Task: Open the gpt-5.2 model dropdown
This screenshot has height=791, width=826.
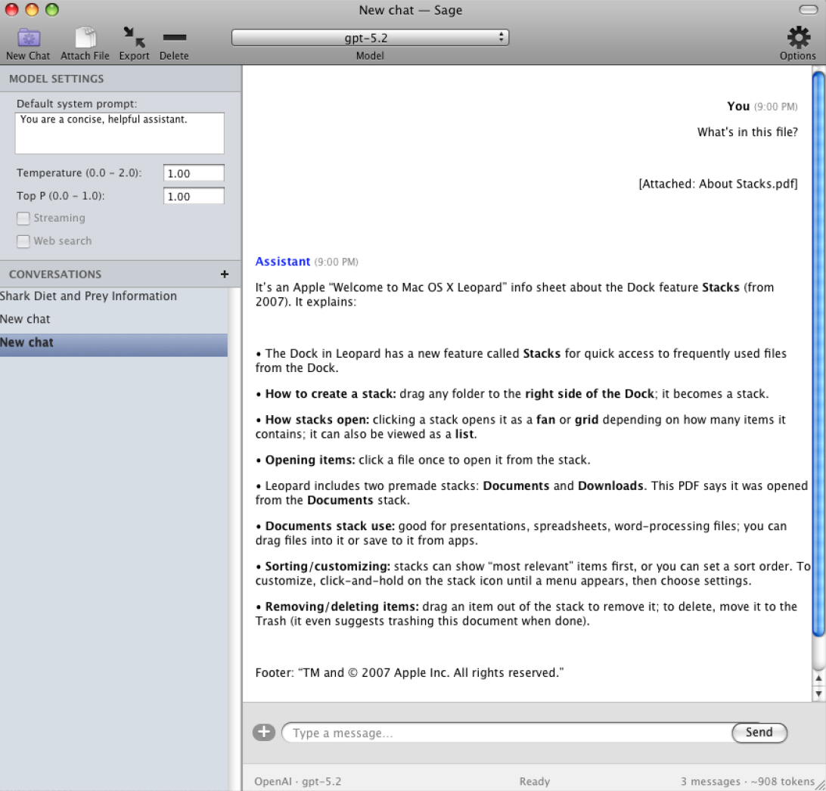Action: click(x=370, y=37)
